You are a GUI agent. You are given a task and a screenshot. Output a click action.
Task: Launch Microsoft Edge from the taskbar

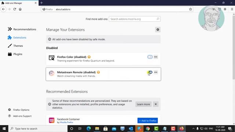(x=88, y=129)
